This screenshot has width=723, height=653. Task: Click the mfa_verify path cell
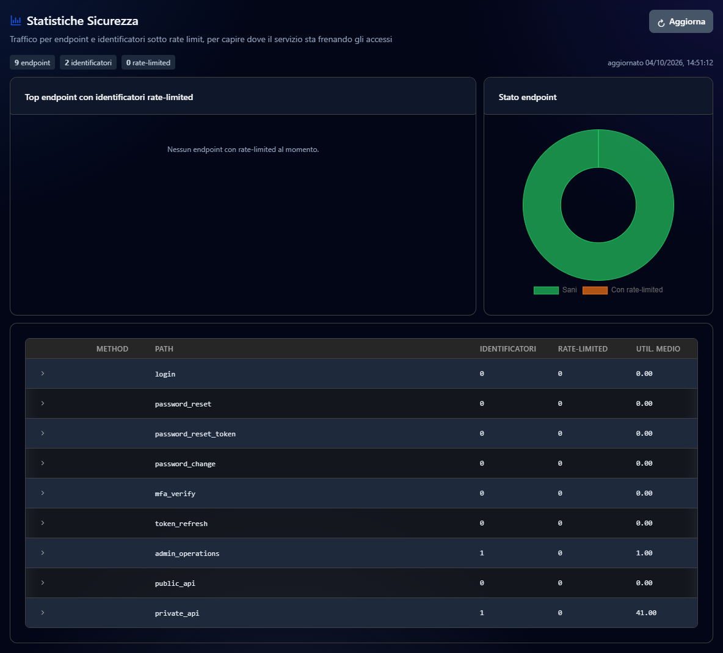tap(175, 494)
